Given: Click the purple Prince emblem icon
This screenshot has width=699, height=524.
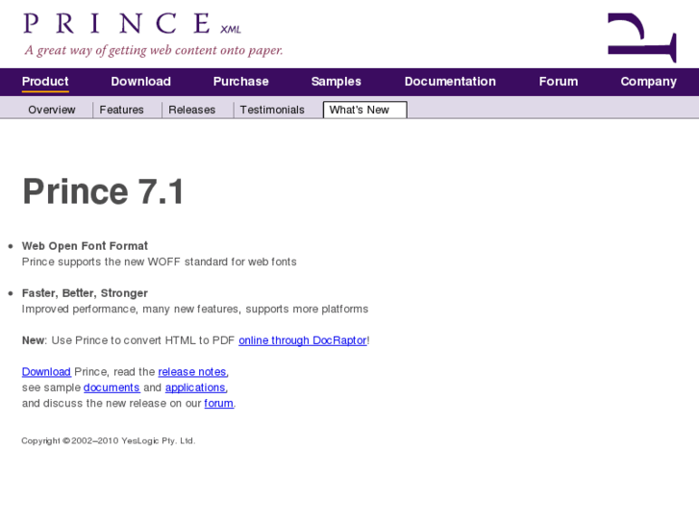Looking at the screenshot, I should pos(642,37).
